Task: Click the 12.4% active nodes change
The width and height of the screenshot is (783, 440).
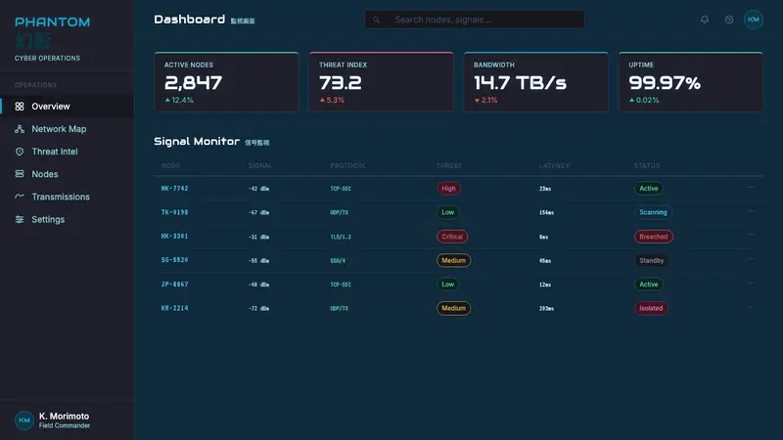Action: click(179, 100)
